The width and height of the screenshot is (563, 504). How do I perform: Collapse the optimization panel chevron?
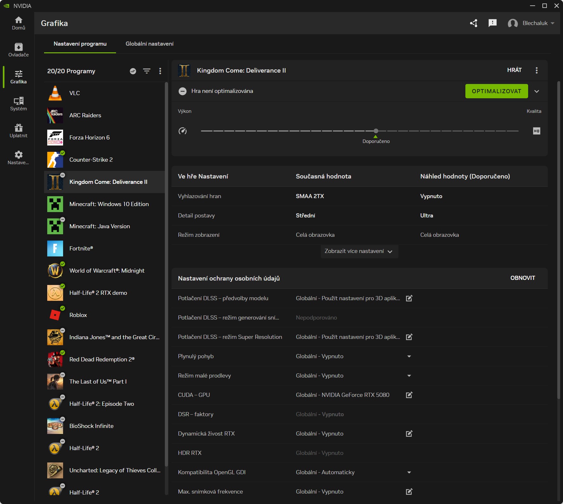pos(537,91)
